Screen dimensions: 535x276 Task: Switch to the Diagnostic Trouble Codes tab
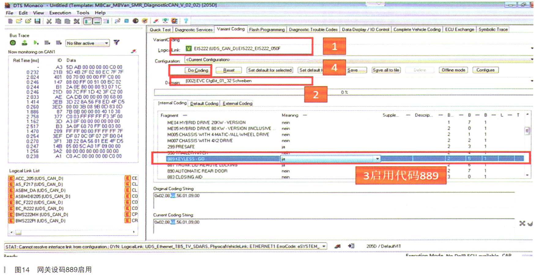pyautogui.click(x=313, y=30)
